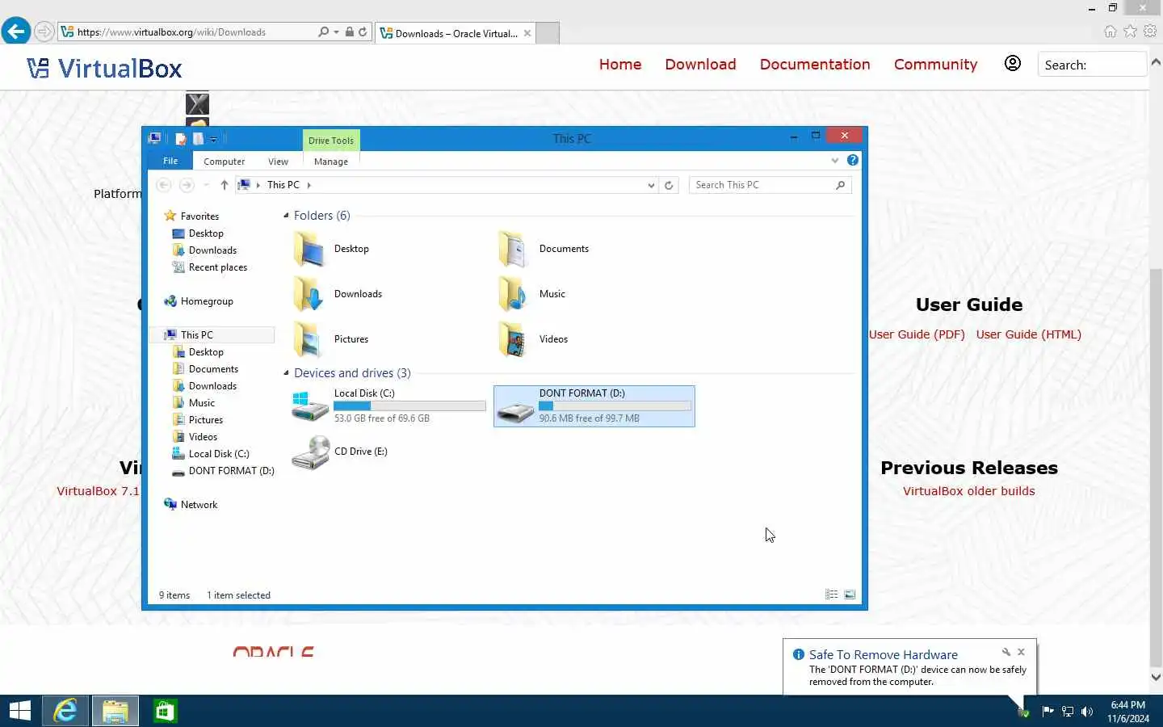This screenshot has width=1163, height=727.
Task: Open the Documentation link on VirtualBox site
Action: click(815, 64)
